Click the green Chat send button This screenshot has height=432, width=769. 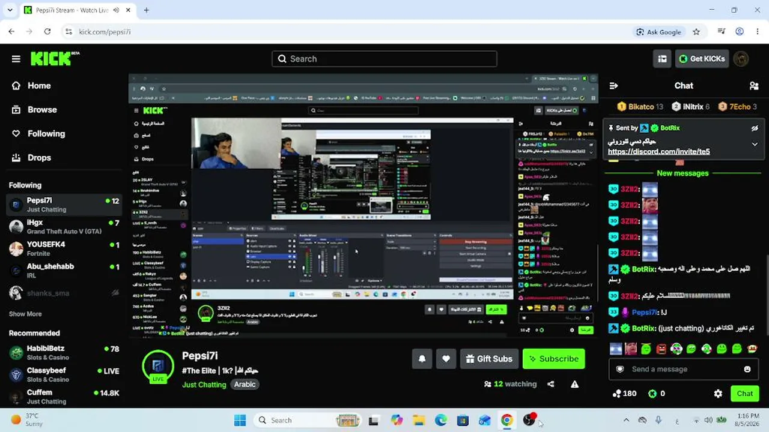click(x=745, y=394)
